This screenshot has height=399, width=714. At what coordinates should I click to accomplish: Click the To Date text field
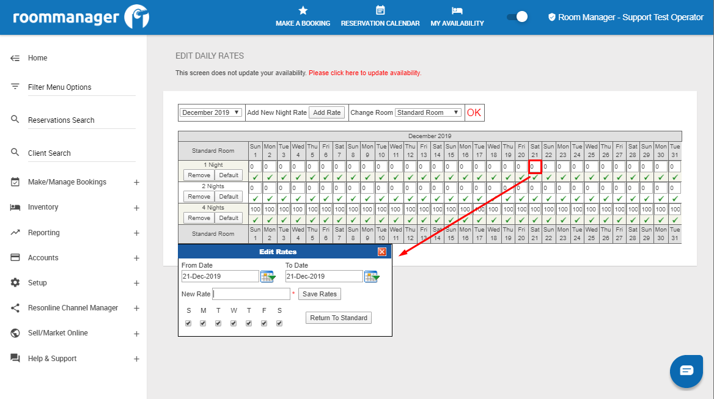coord(324,276)
